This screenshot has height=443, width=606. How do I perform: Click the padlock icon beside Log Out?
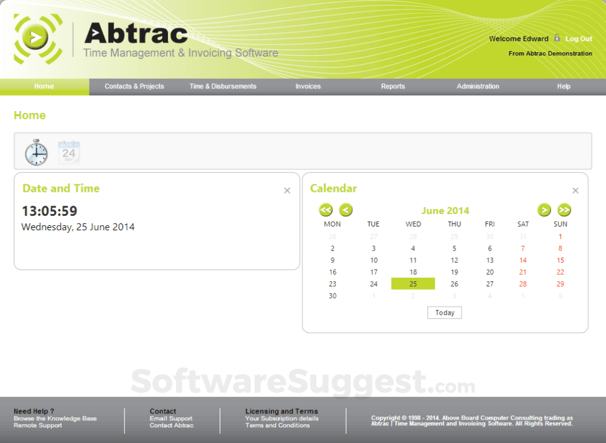(557, 37)
